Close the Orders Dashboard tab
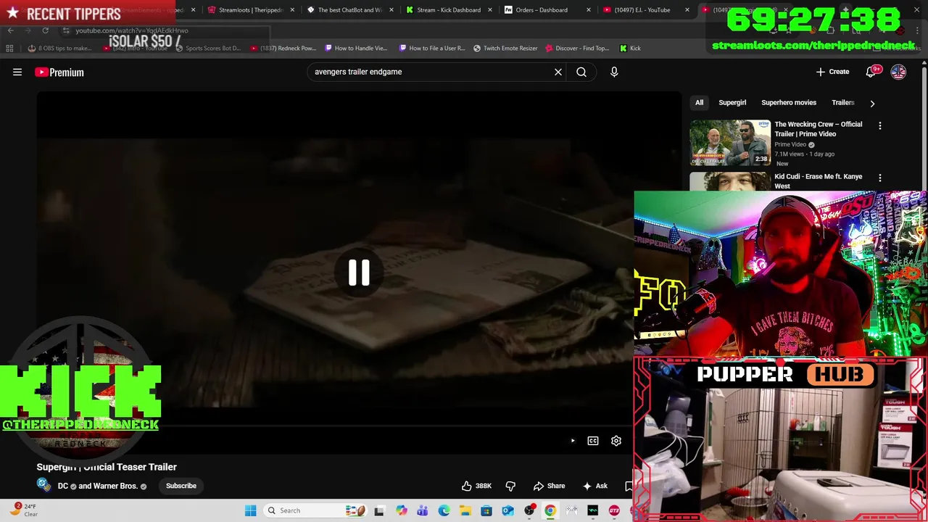 point(589,10)
